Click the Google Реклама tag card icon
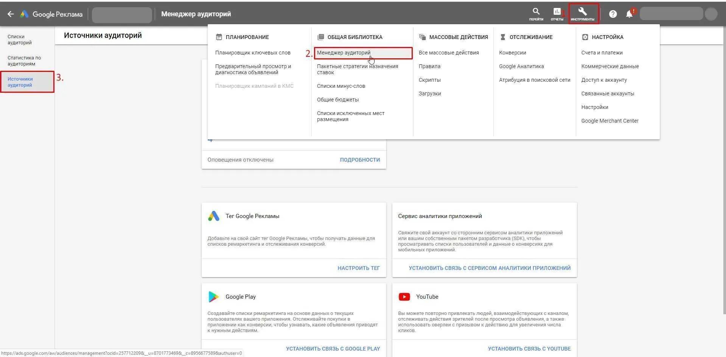 [x=214, y=216]
